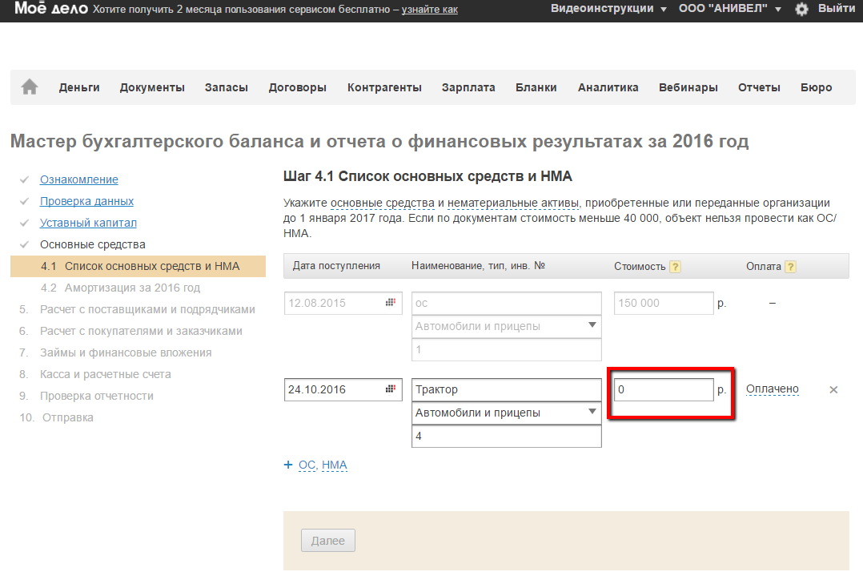Open settings via the gear icon
863x584 pixels.
[801, 9]
